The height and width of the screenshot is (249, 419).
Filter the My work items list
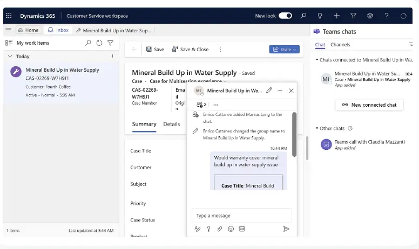(110, 43)
